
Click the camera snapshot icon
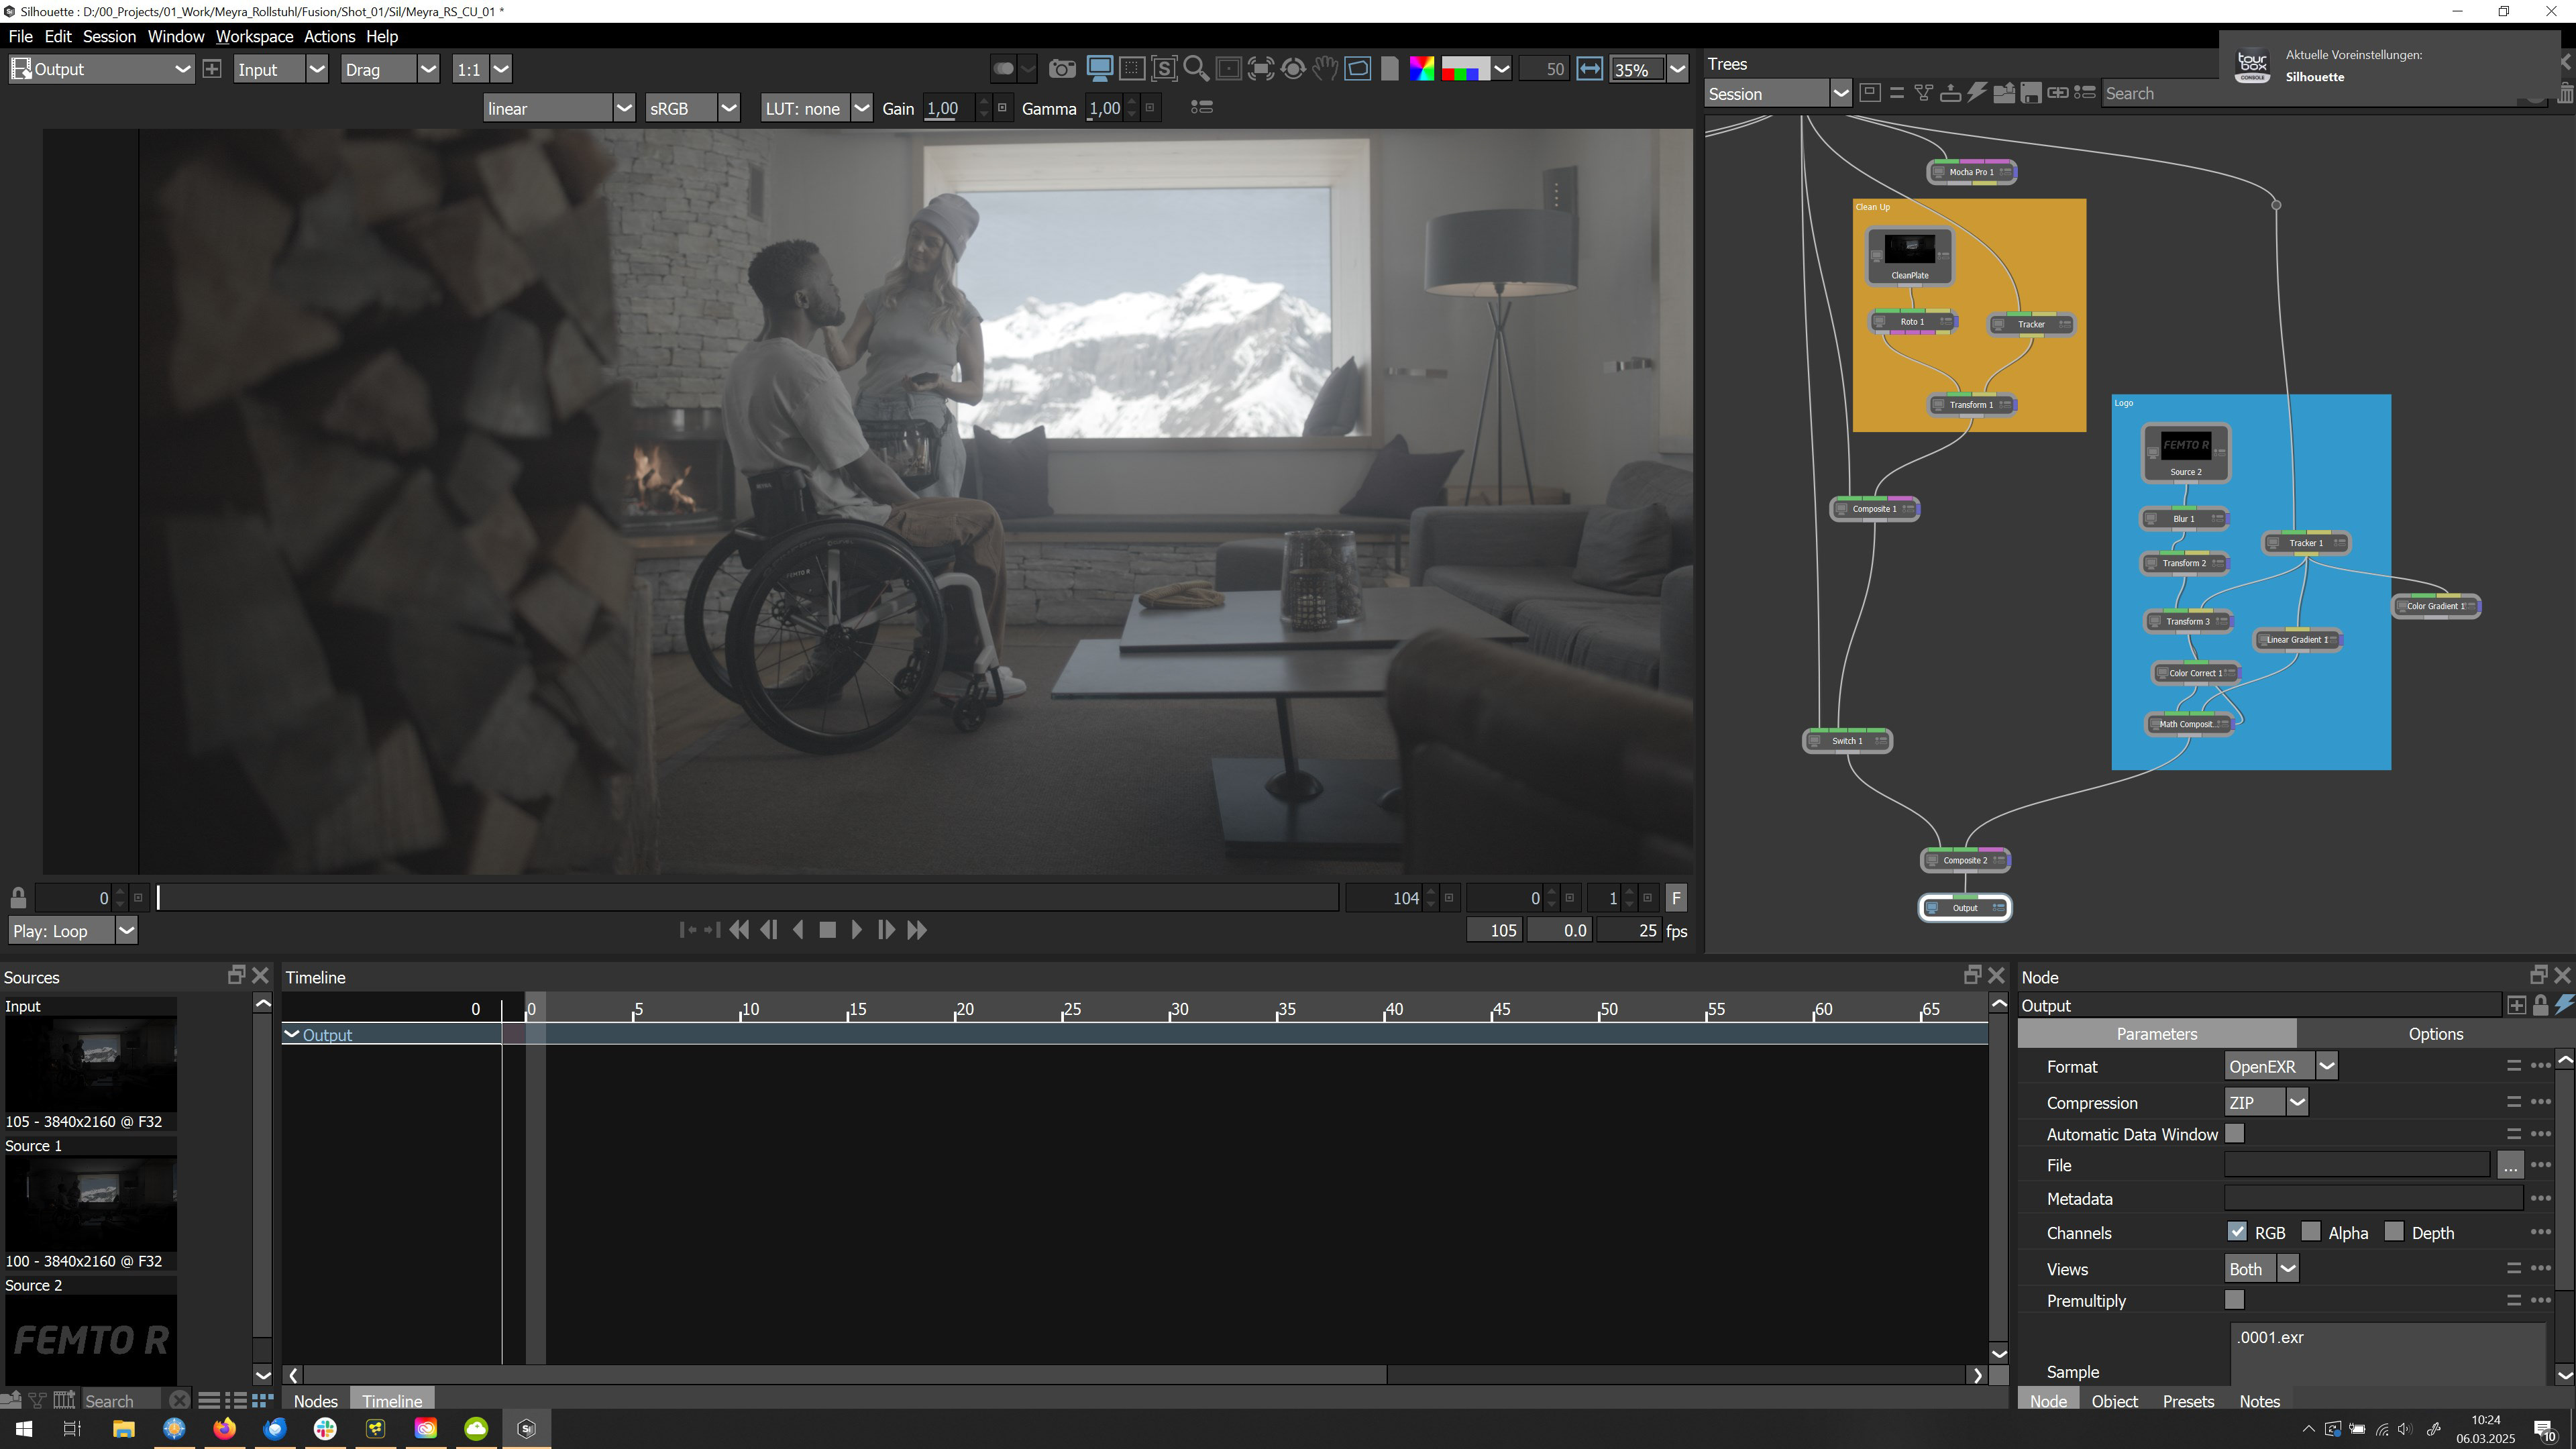point(1062,69)
